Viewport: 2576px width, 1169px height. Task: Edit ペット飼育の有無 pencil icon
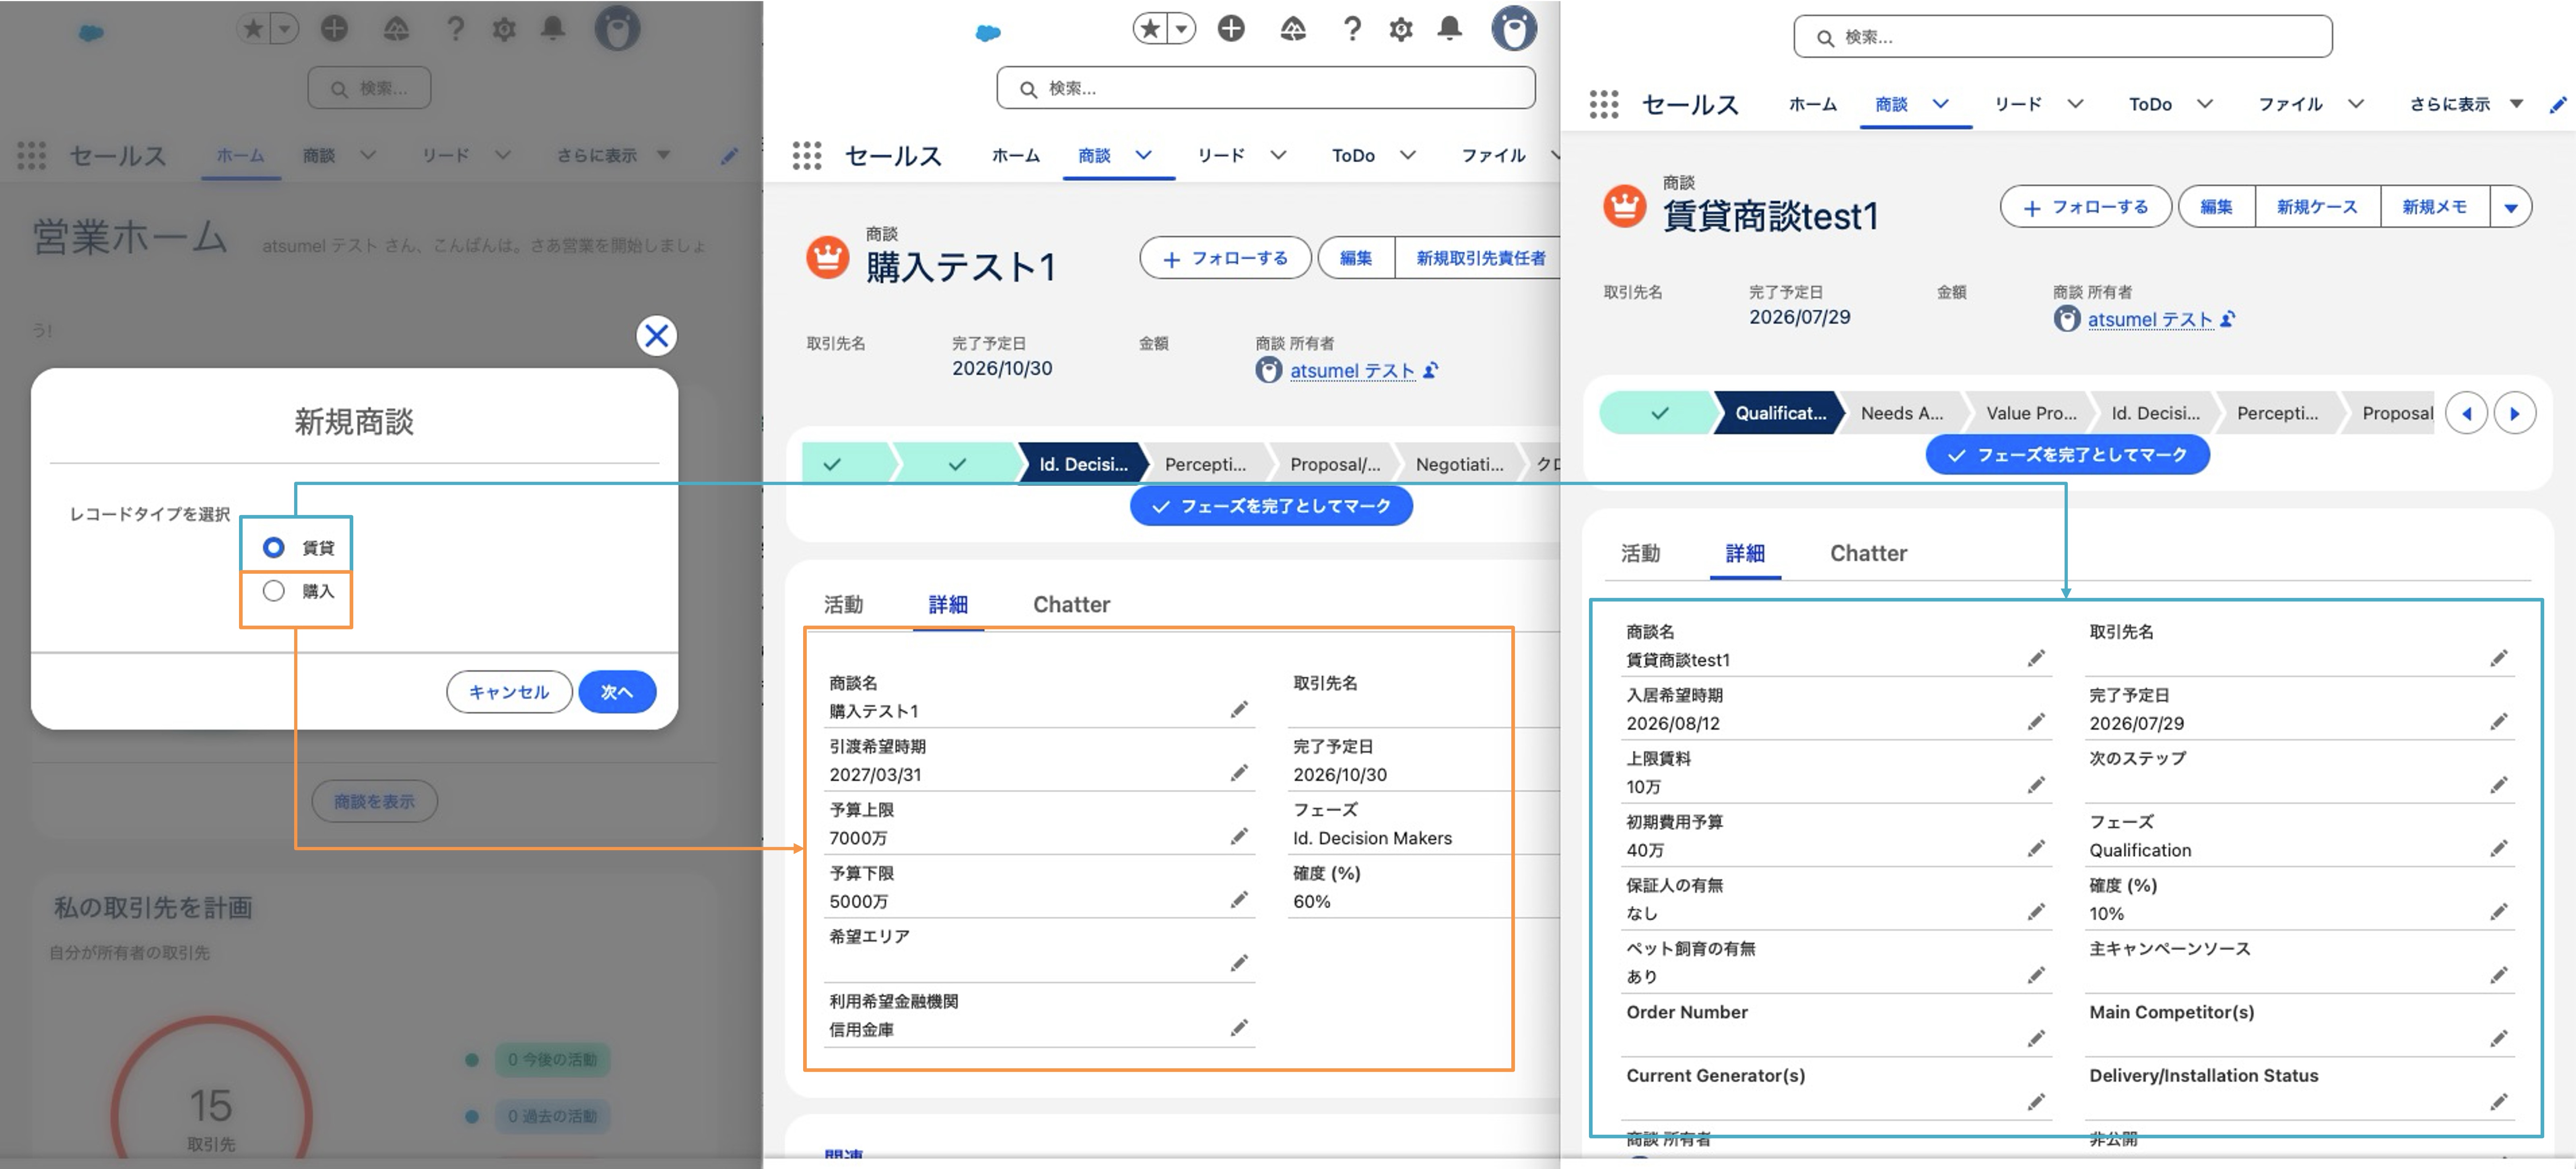click(x=2036, y=975)
